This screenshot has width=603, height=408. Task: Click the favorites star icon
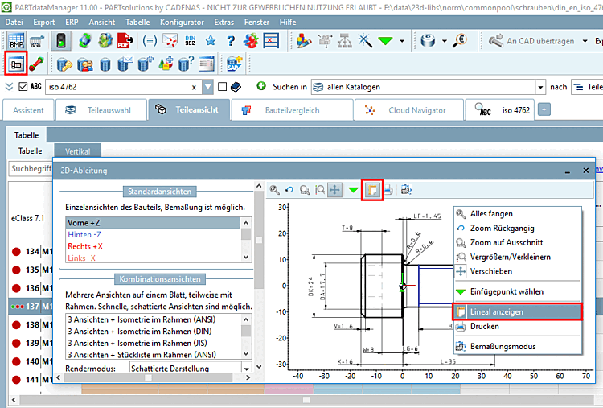tap(211, 39)
